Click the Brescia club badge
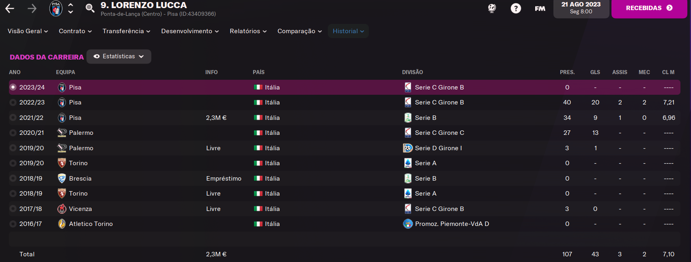Viewport: 691px width, 262px height. tap(62, 179)
